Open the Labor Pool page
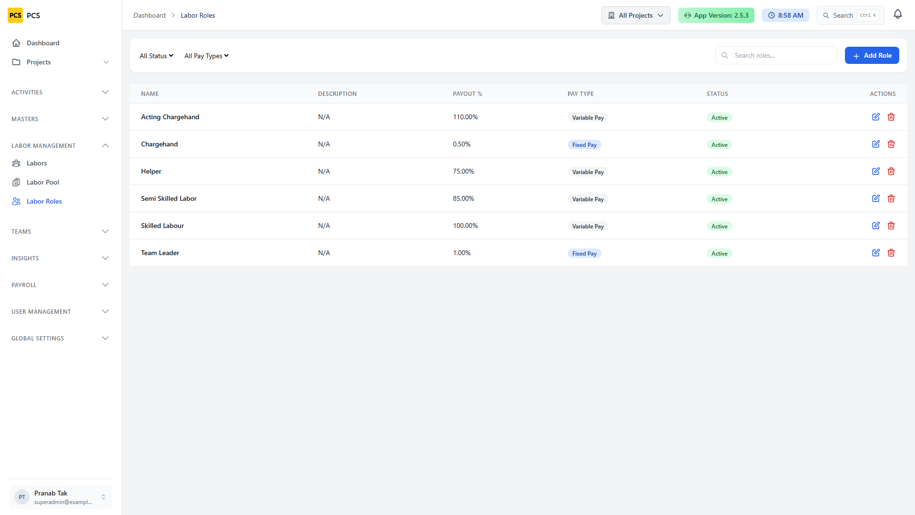 click(61, 182)
